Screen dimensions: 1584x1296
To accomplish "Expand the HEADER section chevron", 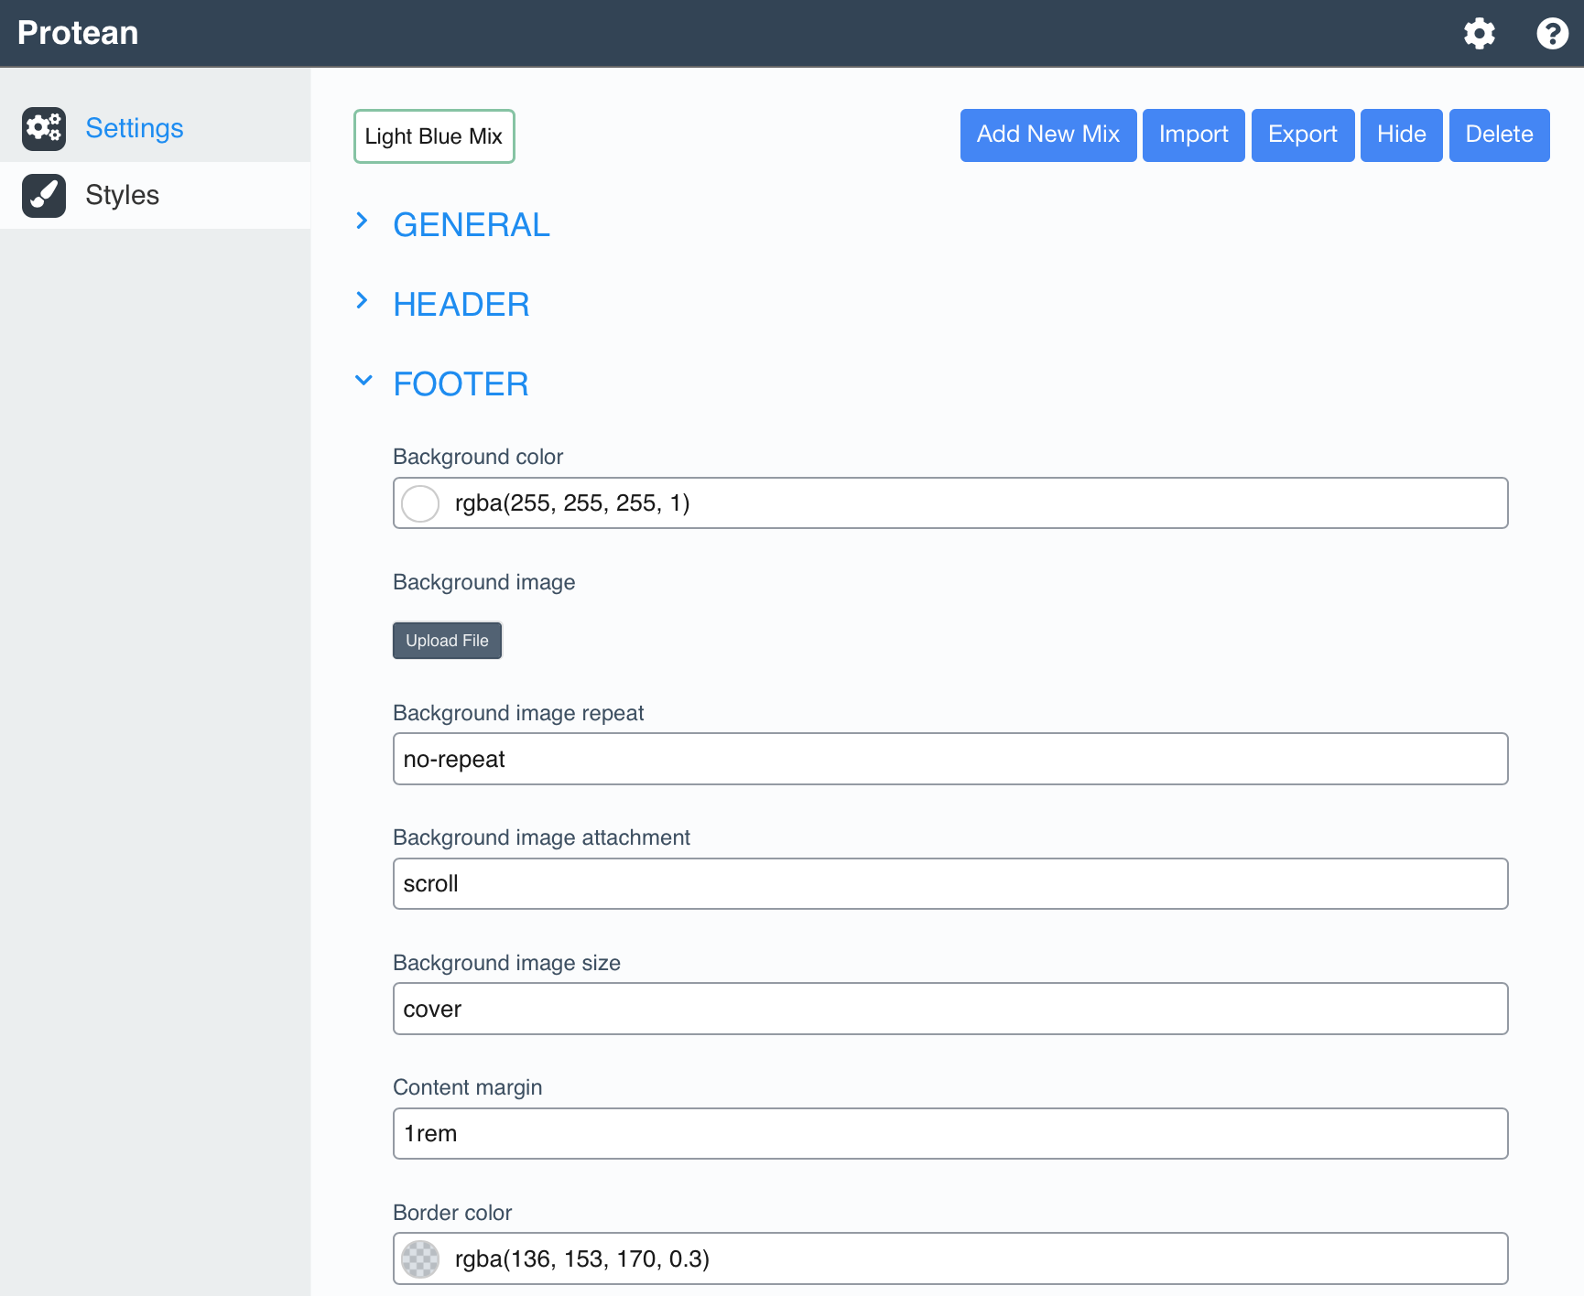I will point(363,301).
